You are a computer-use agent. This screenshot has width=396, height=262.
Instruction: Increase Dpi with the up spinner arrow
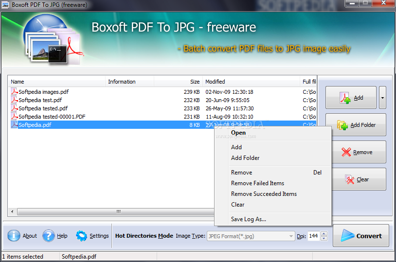click(x=324, y=234)
